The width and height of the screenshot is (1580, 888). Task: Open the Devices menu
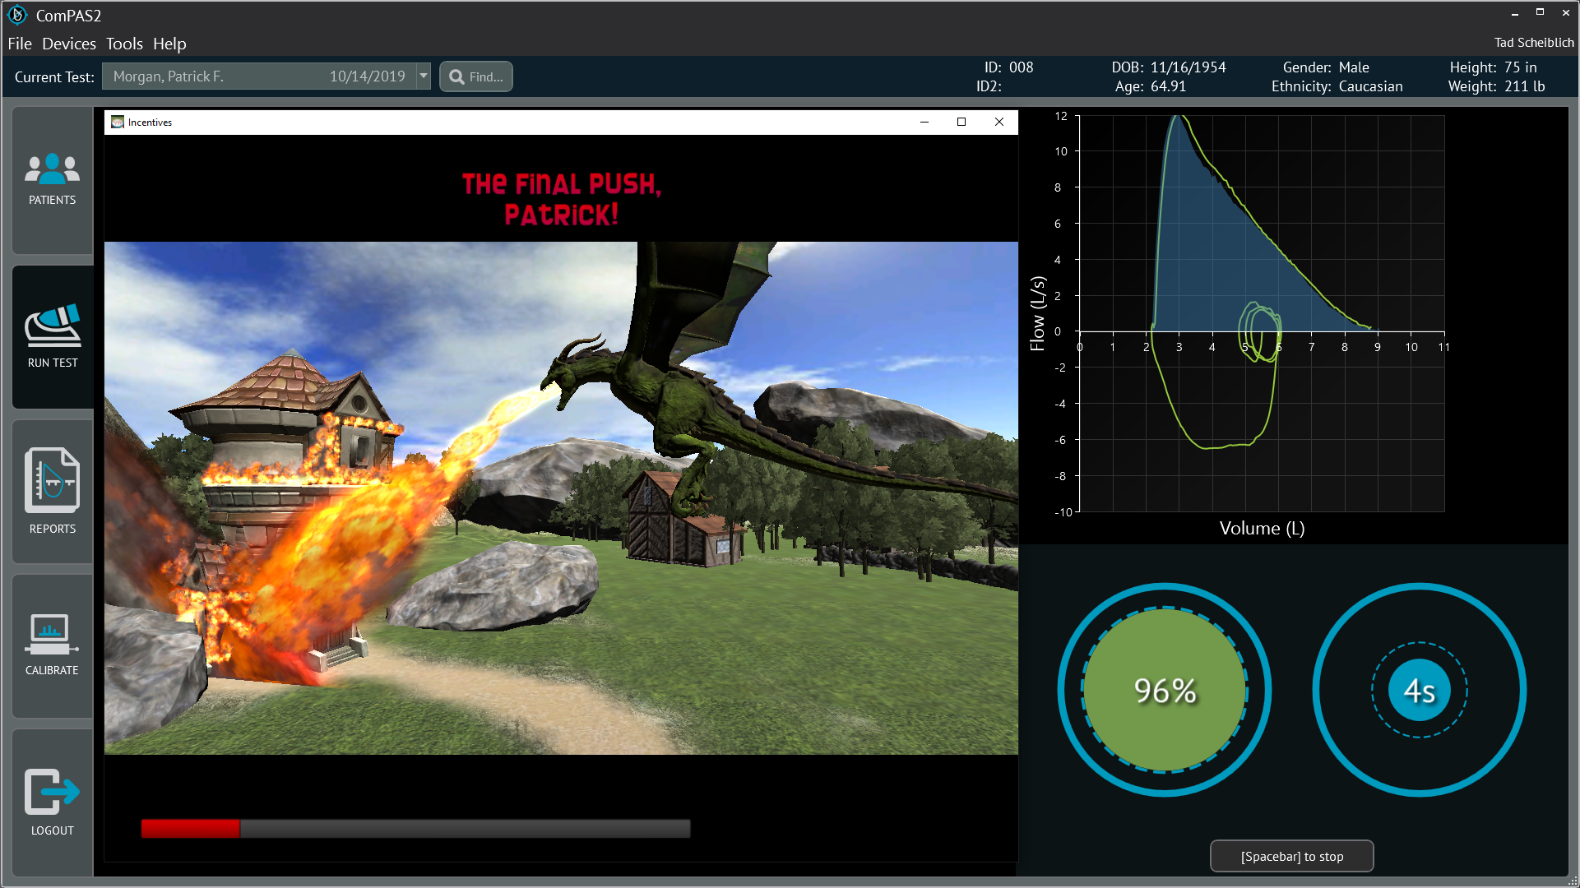(x=69, y=44)
